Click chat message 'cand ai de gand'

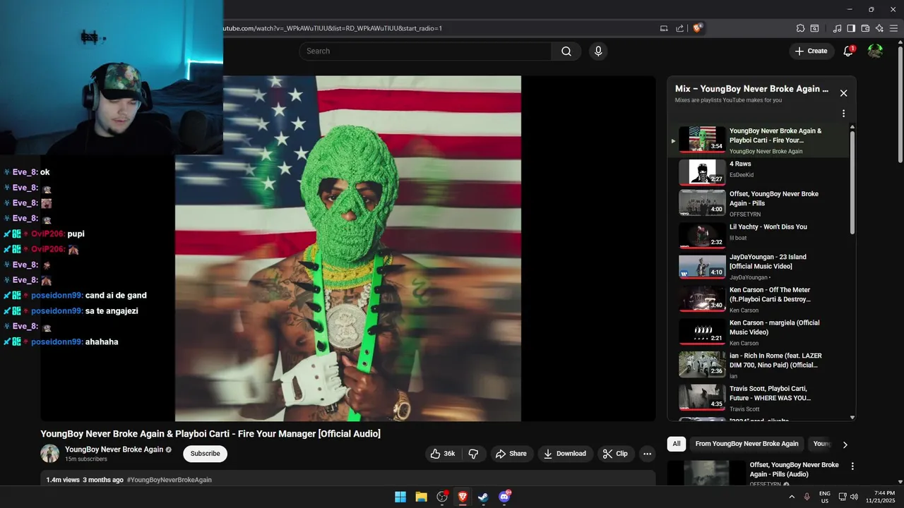pos(116,296)
